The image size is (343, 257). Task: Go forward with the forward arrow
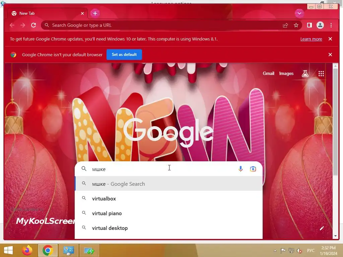click(23, 25)
